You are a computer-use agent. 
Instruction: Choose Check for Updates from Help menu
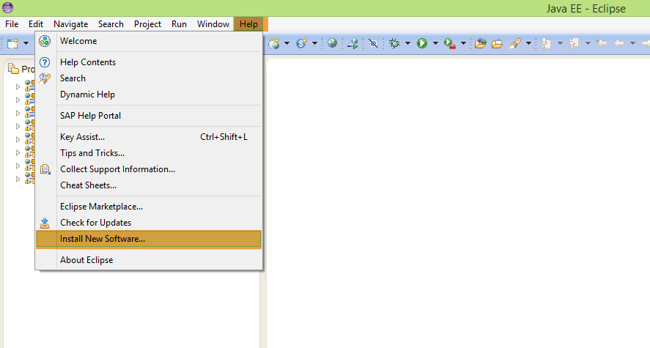95,223
